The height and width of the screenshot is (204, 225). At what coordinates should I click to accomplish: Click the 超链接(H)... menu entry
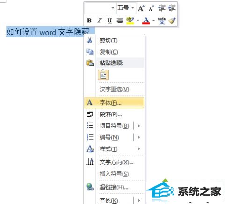tap(114, 187)
